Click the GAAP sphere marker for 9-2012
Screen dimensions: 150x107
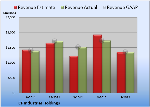tap(125, 52)
